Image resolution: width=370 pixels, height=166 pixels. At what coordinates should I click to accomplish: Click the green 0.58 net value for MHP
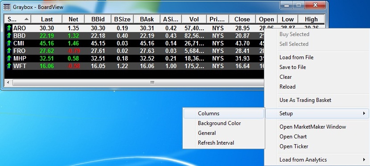click(74, 58)
